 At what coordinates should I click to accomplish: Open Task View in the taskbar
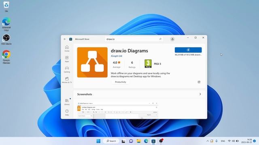tap(123, 141)
